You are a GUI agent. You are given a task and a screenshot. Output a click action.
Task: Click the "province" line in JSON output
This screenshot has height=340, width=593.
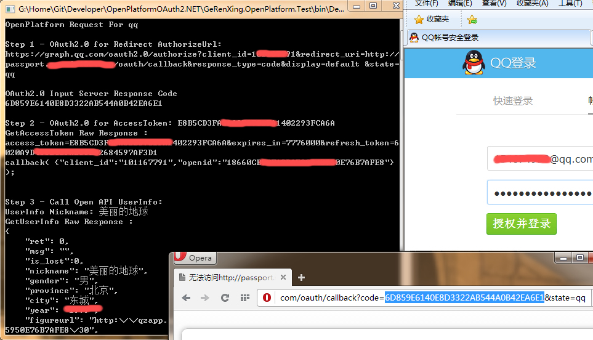71,291
